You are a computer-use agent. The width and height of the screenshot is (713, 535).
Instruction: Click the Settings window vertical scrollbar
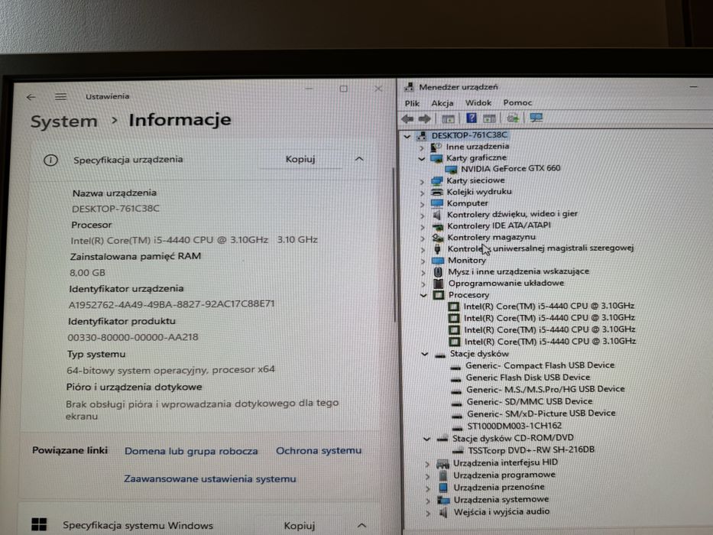coord(394,245)
